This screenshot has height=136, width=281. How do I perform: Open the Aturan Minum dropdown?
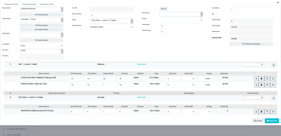(x=111, y=27)
